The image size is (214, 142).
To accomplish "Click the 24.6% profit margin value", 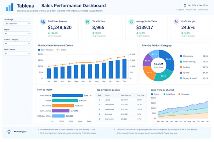I will [x=188, y=28].
